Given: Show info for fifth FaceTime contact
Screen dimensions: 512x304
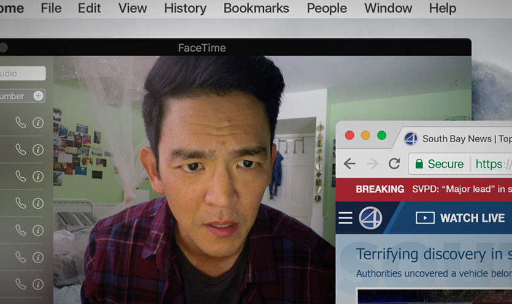Looking at the screenshot, I should [x=38, y=230].
